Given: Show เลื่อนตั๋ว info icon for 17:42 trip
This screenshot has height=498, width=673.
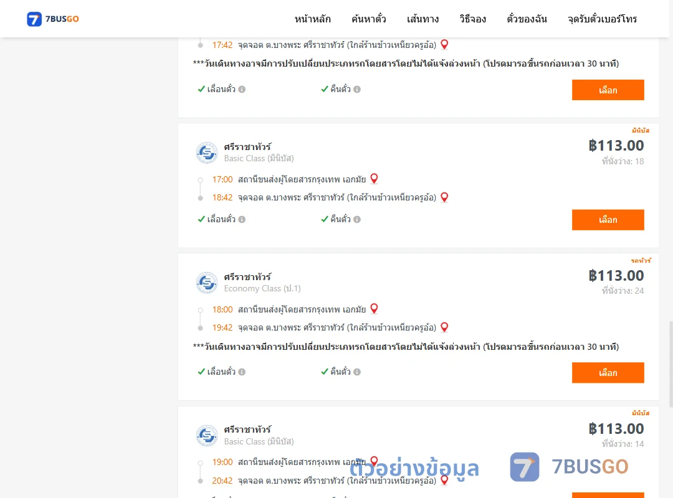Looking at the screenshot, I should click(242, 89).
